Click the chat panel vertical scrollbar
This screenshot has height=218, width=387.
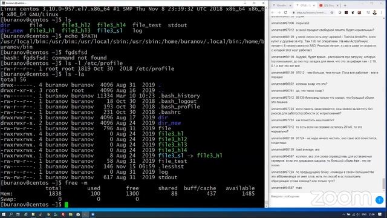384,104
